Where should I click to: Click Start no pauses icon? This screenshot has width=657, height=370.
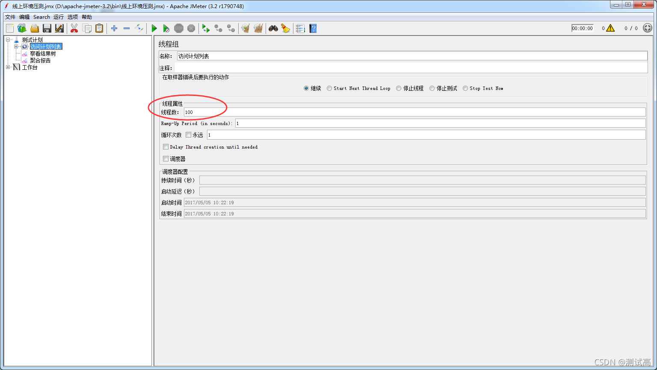point(166,28)
